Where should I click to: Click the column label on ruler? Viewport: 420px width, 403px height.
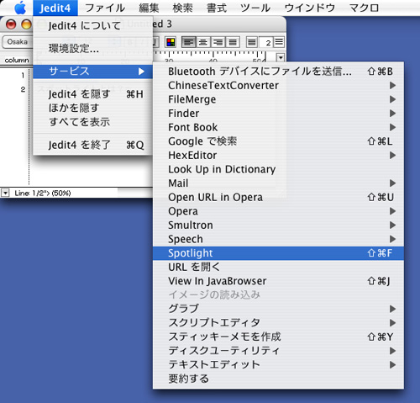(17, 60)
